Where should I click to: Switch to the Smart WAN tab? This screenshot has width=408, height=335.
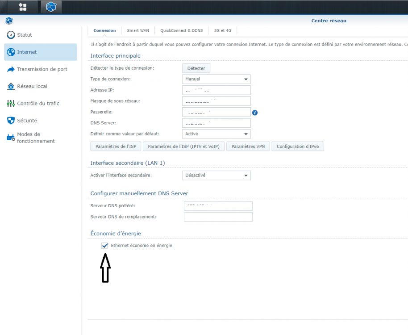(138, 30)
